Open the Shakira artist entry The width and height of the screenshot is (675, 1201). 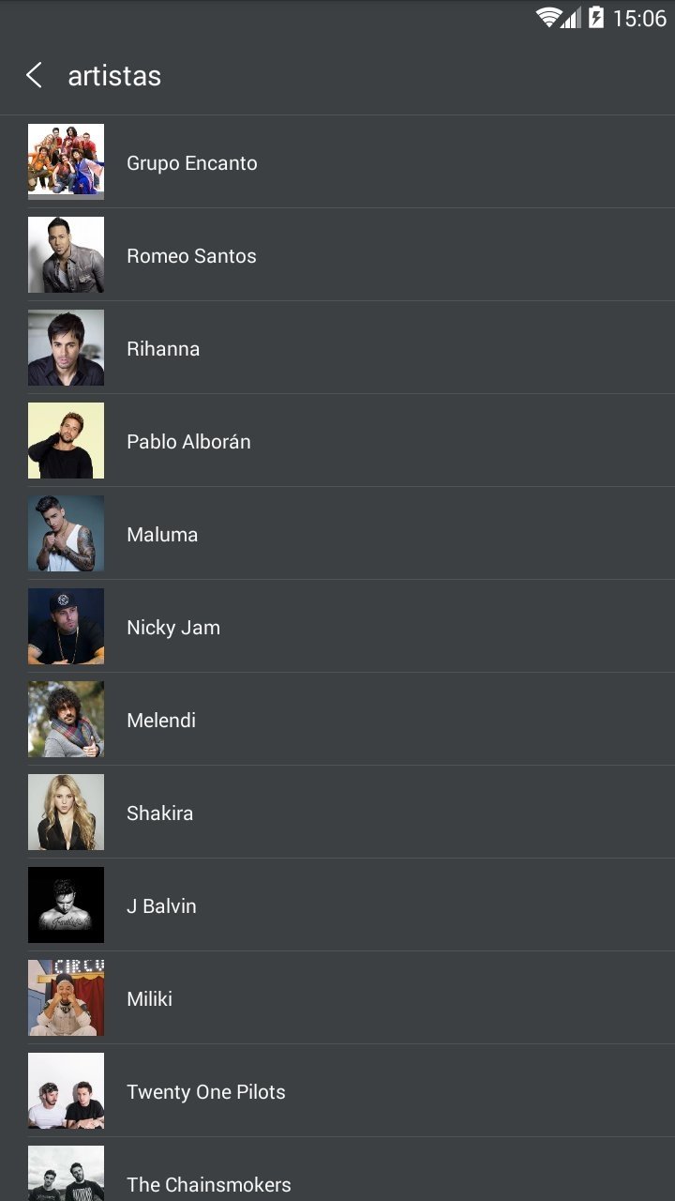337,813
